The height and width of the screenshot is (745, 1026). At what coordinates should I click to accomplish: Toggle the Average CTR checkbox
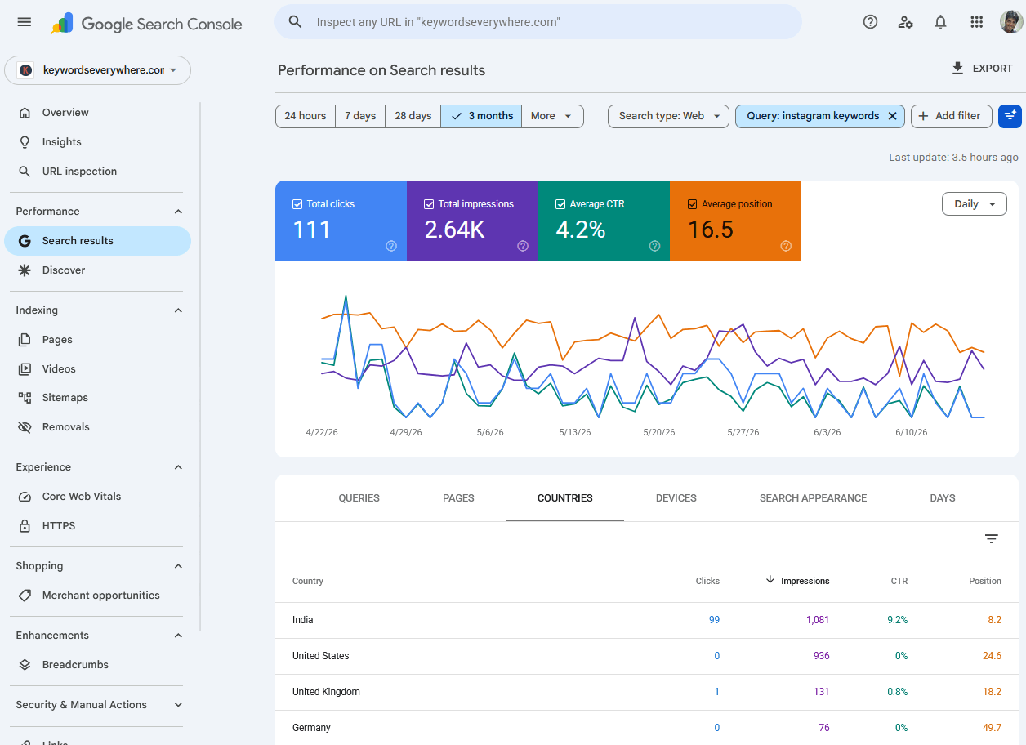(560, 204)
